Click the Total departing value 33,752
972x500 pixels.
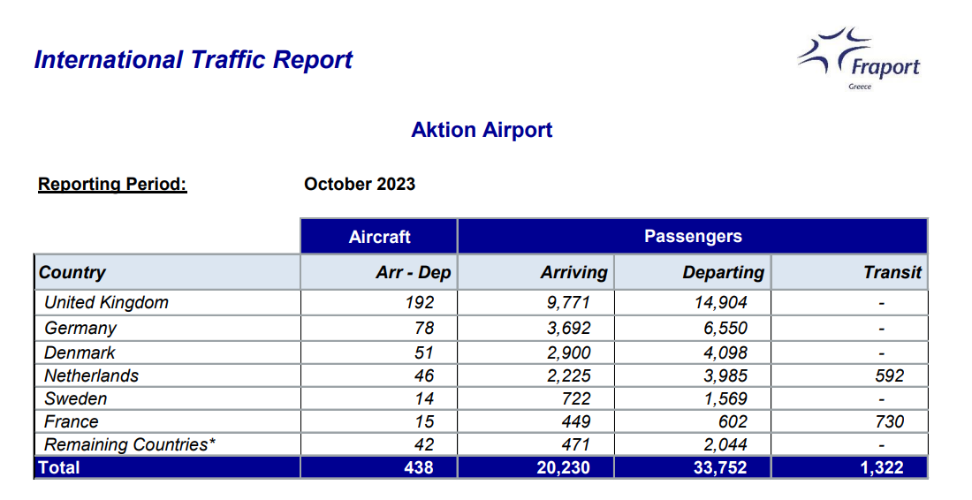(x=719, y=467)
